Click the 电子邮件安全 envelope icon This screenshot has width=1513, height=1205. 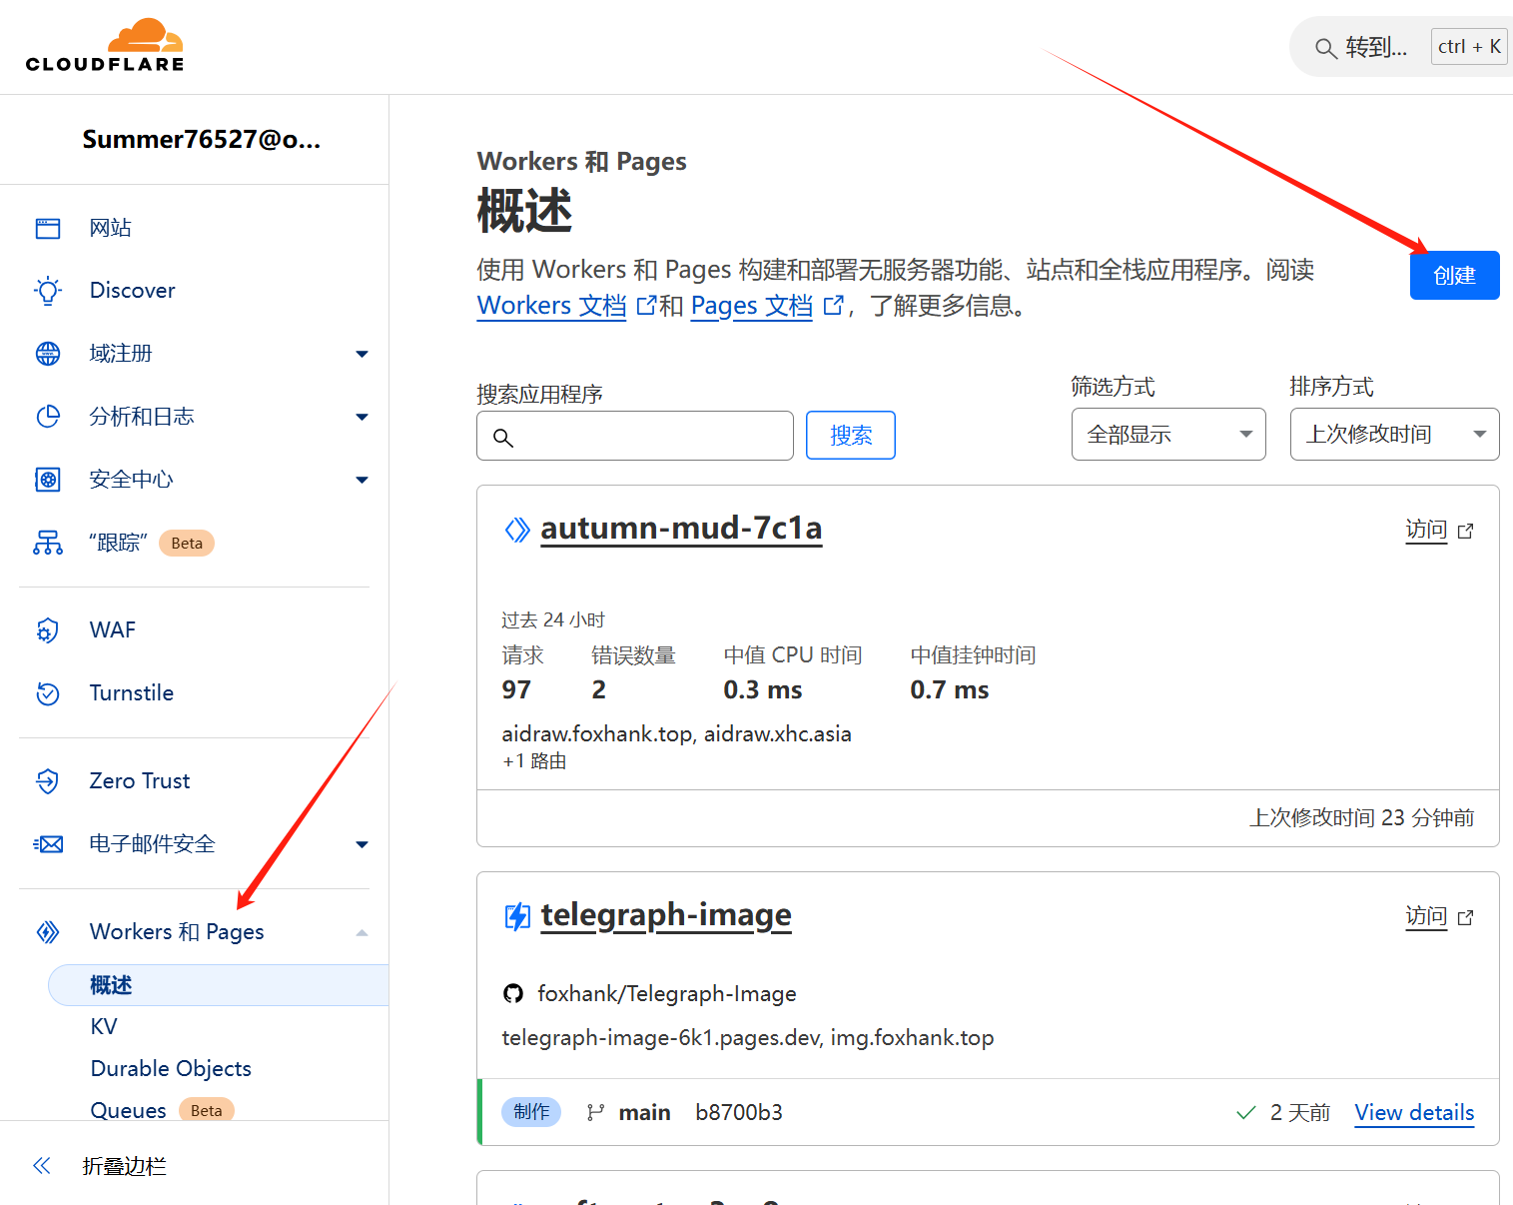(48, 844)
